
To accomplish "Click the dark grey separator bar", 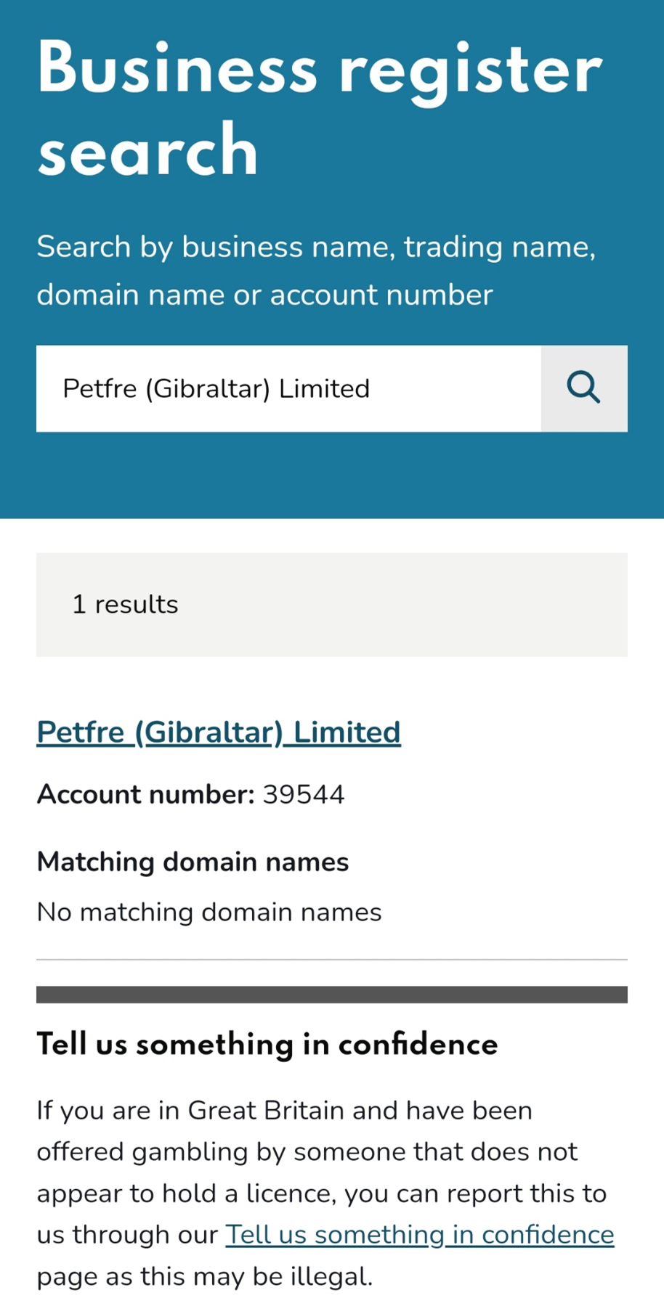I will coord(331,995).
